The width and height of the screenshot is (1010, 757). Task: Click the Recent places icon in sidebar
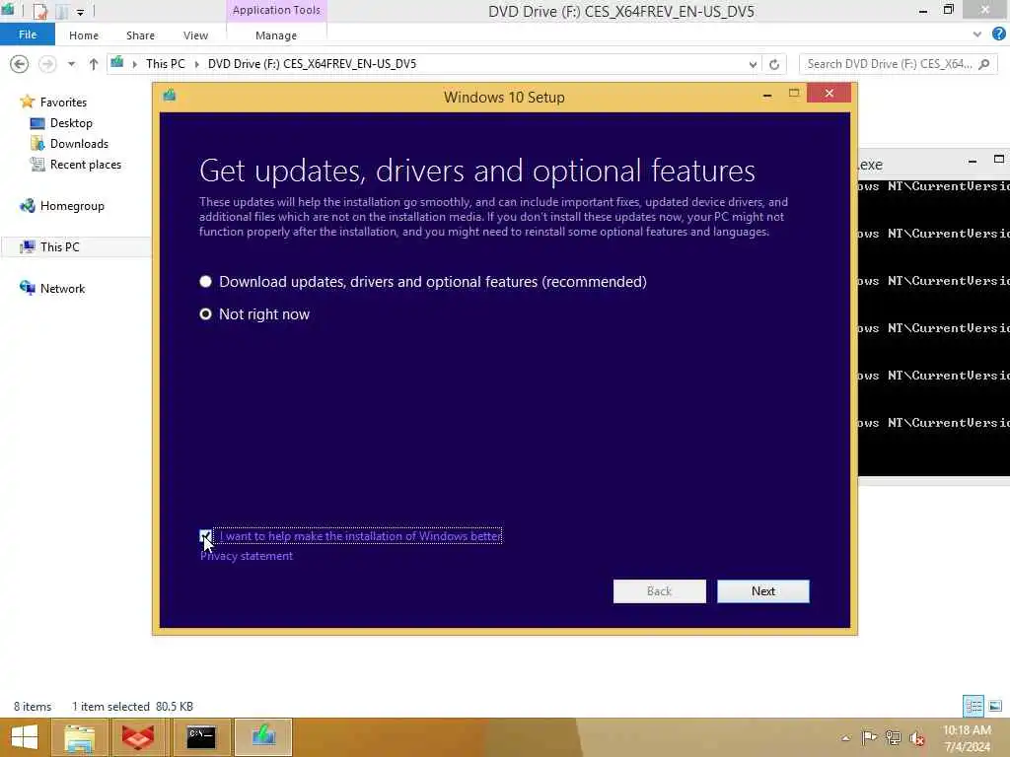(37, 165)
